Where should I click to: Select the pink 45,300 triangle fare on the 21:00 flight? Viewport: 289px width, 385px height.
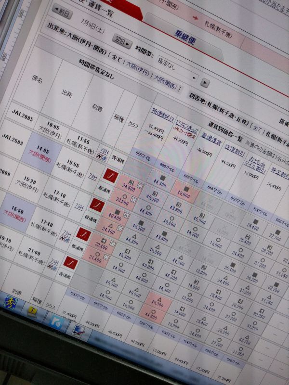tap(158, 302)
